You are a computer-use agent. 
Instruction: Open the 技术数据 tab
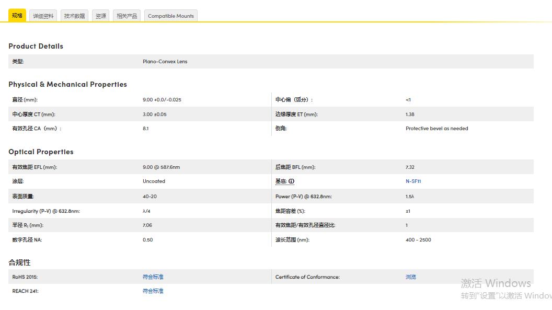pos(74,15)
